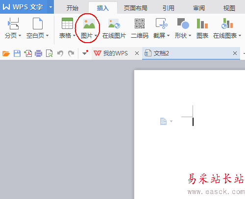Image resolution: width=245 pixels, height=199 pixels.
Task: Close the 我的WPS tab
Action: click(x=137, y=53)
